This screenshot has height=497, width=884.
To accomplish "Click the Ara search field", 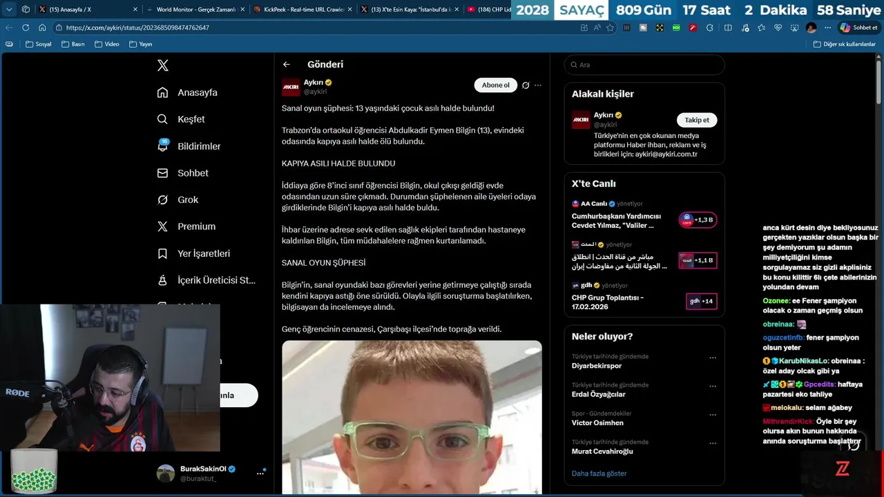I will 644,65.
